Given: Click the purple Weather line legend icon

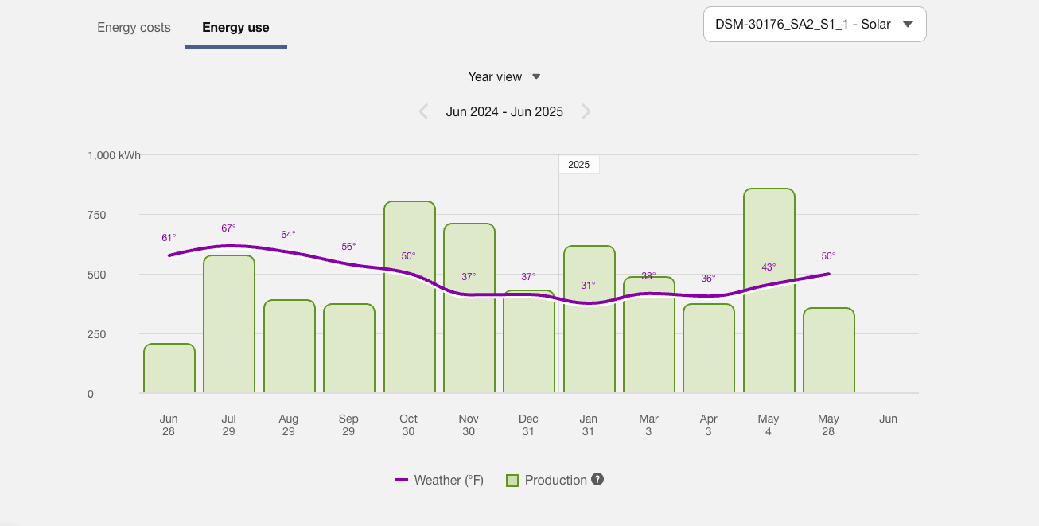Looking at the screenshot, I should [x=401, y=480].
